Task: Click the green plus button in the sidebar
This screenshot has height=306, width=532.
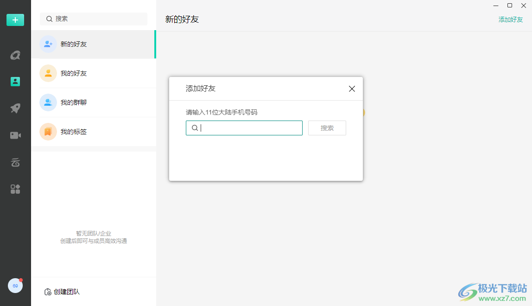Action: (15, 20)
